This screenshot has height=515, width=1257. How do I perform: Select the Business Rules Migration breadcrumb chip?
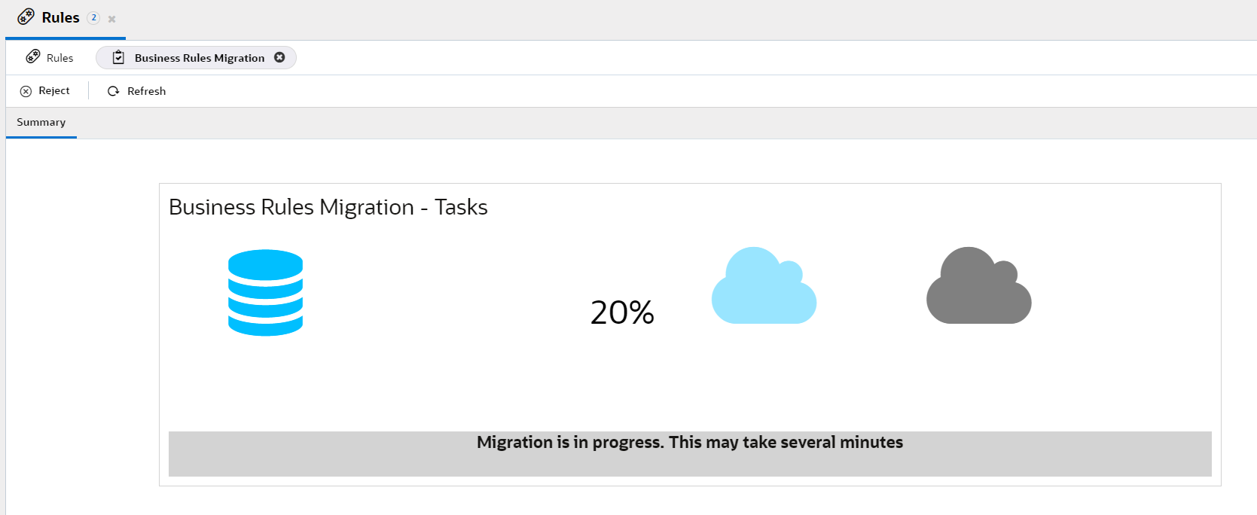point(197,56)
